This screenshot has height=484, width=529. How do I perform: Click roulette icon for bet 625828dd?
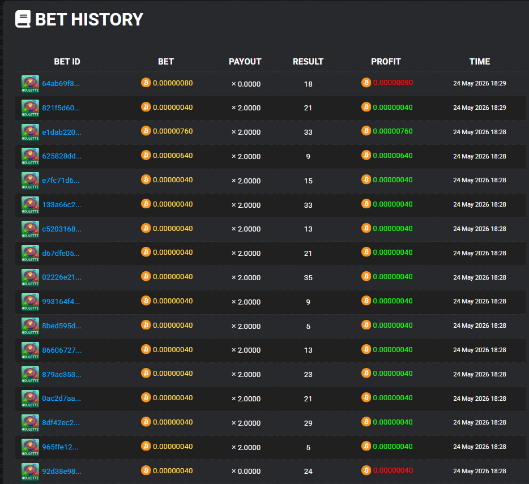tap(31, 156)
